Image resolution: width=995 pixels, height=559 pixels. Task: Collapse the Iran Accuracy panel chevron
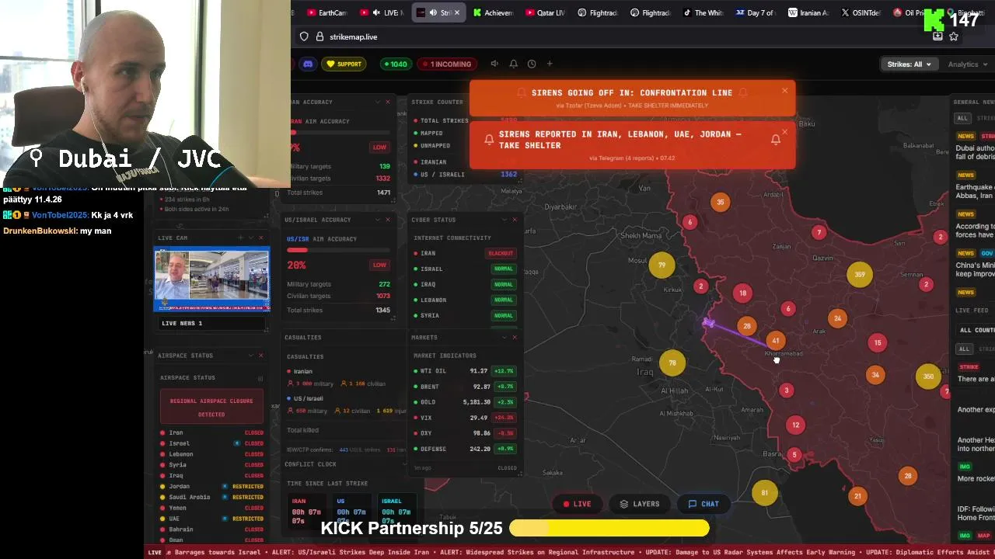pos(377,102)
